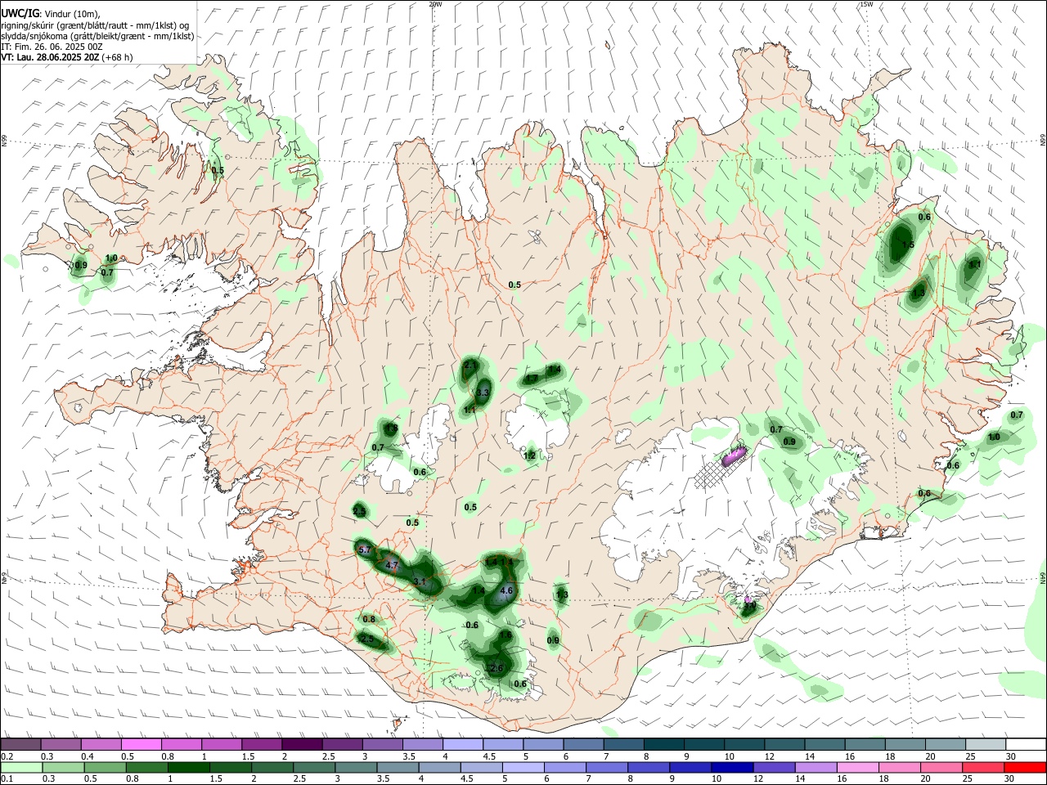1047x785 pixels.
Task: Pick the deep navy blue 10 rain swatch
Action: pyautogui.click(x=732, y=768)
